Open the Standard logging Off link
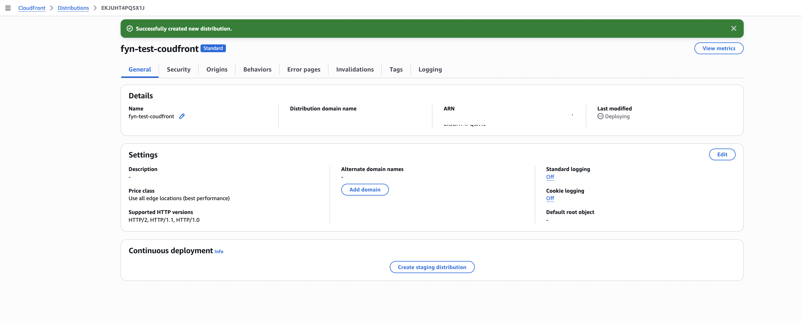Screen dimensions: 802x323 click(550, 177)
